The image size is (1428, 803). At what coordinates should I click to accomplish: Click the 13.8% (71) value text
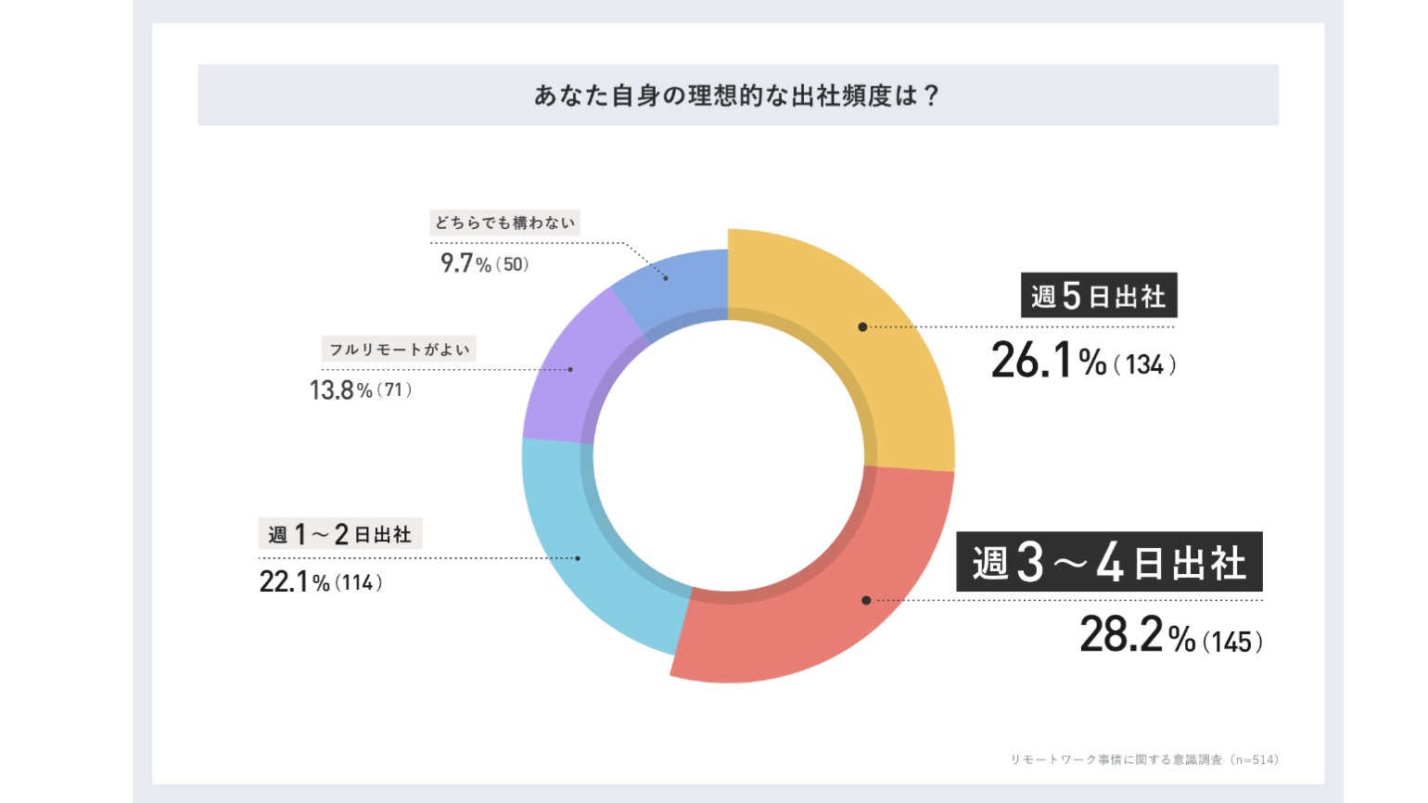click(361, 389)
